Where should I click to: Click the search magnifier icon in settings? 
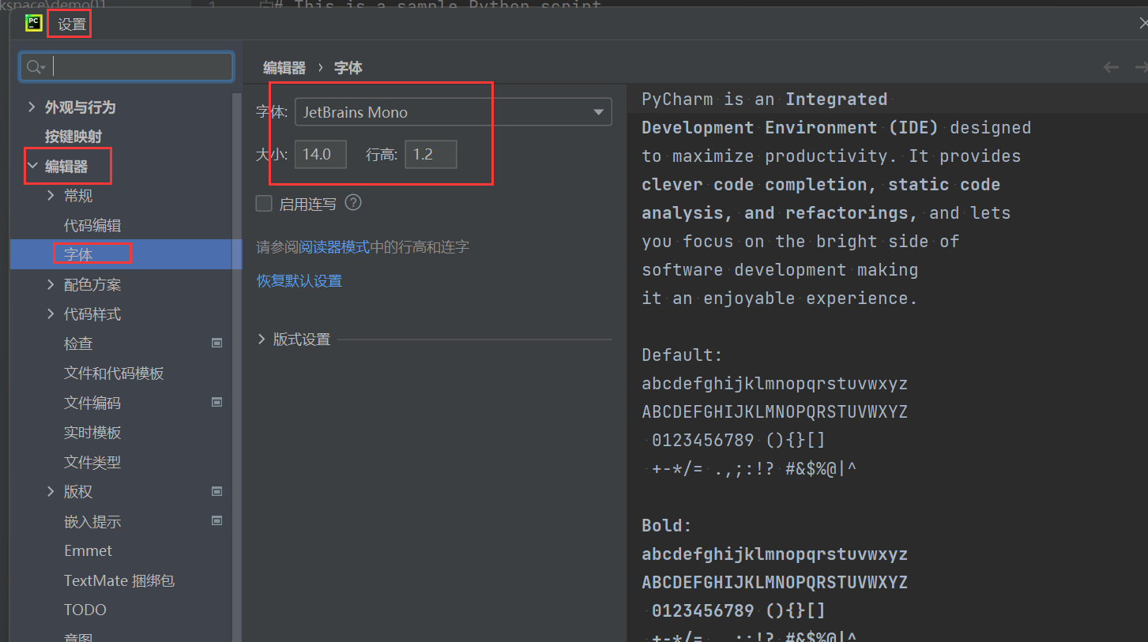(x=36, y=67)
